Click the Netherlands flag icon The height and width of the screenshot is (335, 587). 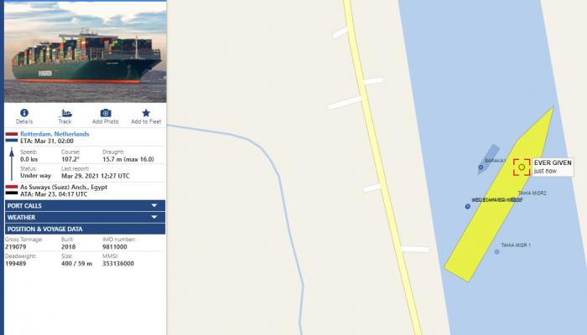point(12,137)
